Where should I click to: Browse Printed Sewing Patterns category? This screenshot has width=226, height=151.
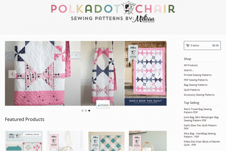pyautogui.click(x=198, y=75)
